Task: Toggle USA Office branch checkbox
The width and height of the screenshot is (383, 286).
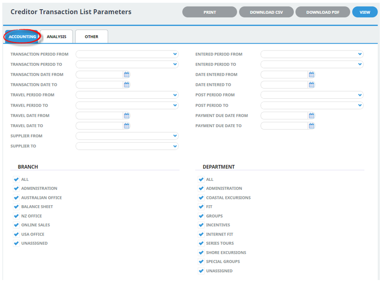Action: pyautogui.click(x=16, y=234)
